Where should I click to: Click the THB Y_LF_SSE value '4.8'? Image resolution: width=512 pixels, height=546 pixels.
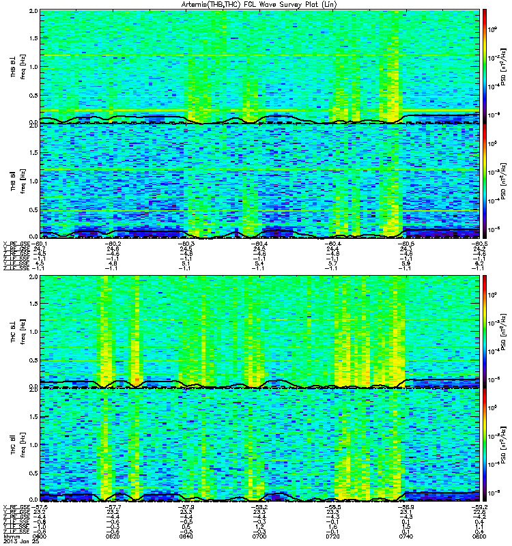click(x=113, y=263)
